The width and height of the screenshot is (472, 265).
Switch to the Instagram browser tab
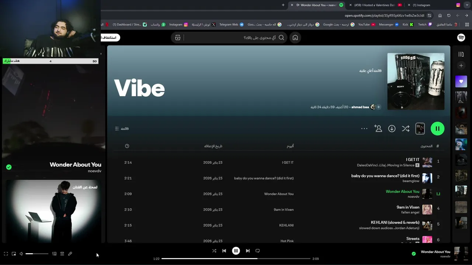pyautogui.click(x=434, y=5)
